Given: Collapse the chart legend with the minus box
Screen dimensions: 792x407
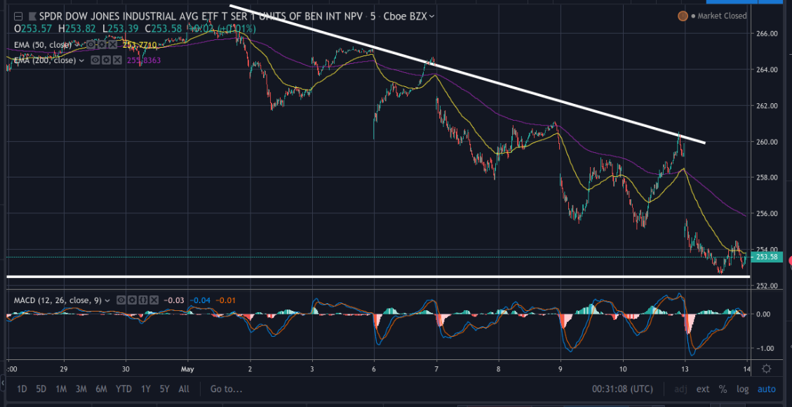Looking at the screenshot, I should click(x=19, y=16).
